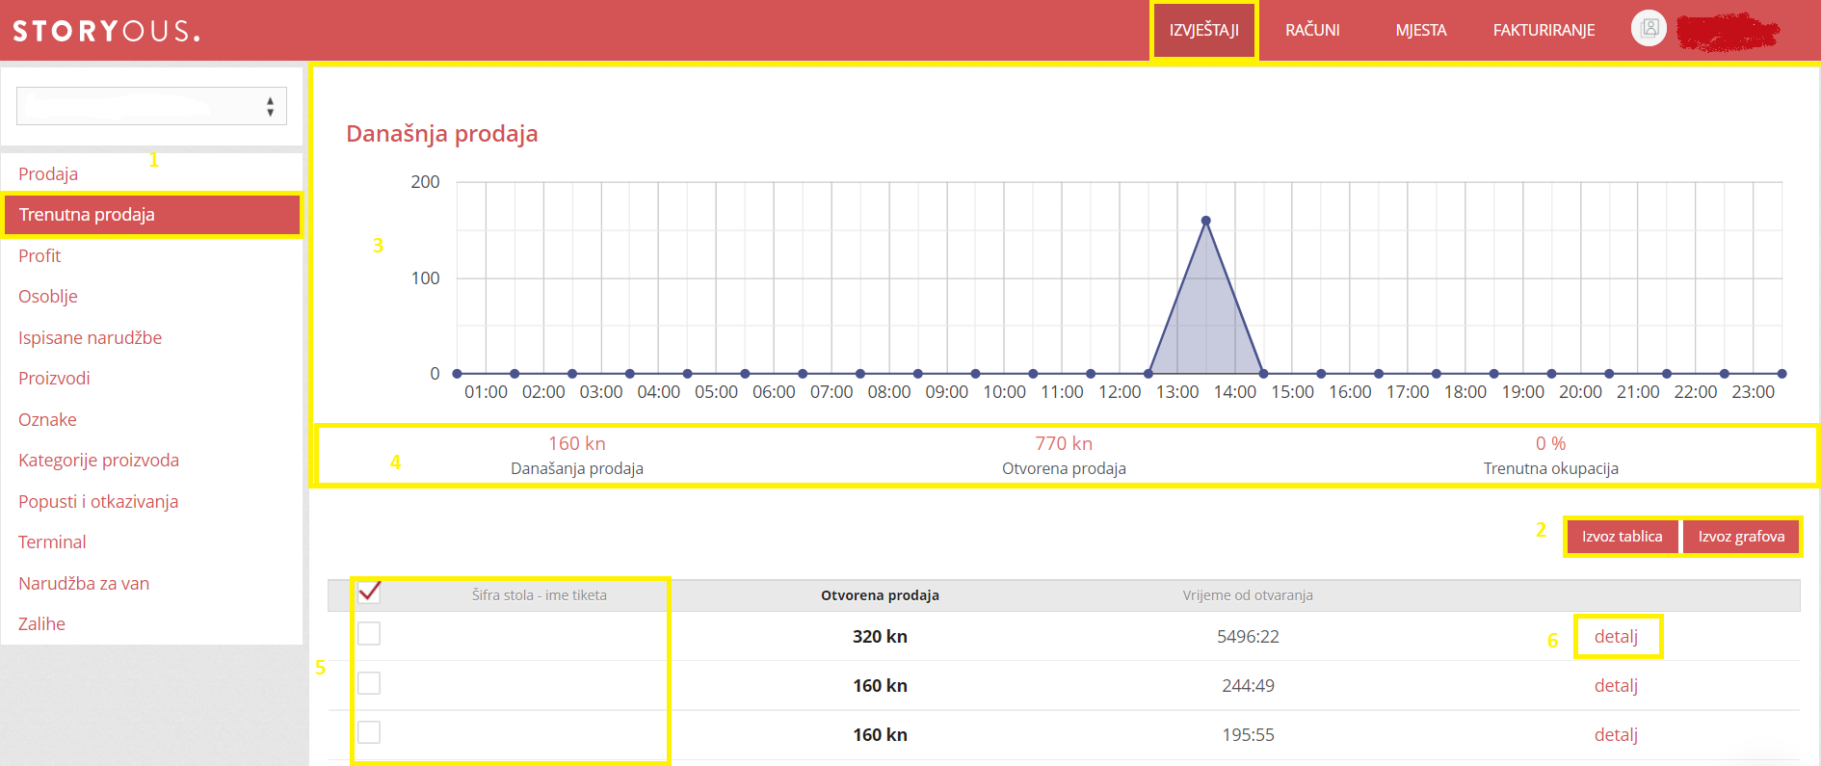The height and width of the screenshot is (766, 1821).
Task: Click the Otvorena prodaja column header
Action: [880, 595]
